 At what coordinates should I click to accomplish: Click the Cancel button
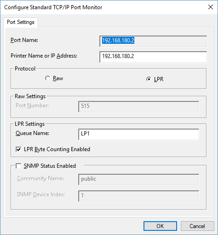click(x=197, y=226)
